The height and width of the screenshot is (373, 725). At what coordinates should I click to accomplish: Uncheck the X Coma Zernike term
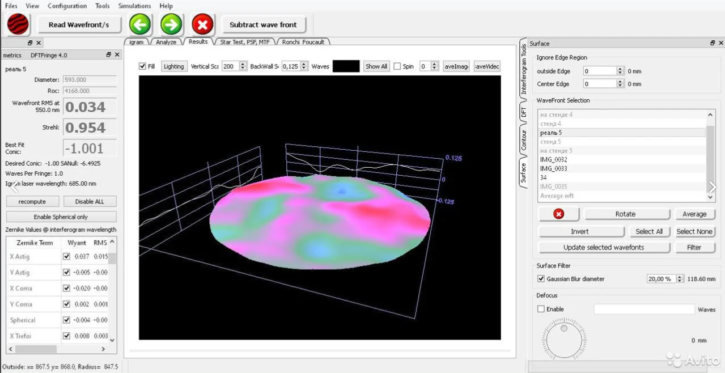coord(66,288)
